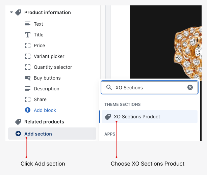207x175 pixels.
Task: Choose XO Sections Product from results
Action: tap(137, 117)
